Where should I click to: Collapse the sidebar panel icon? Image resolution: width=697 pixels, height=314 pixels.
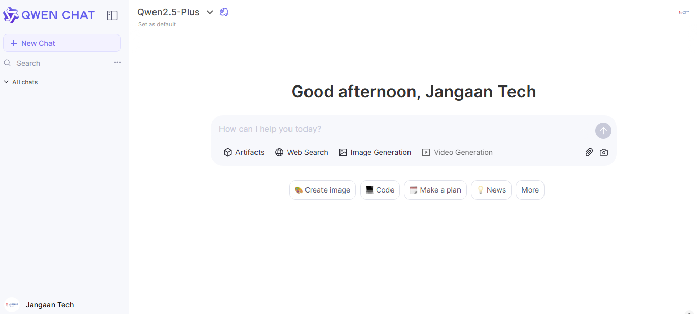tap(112, 15)
